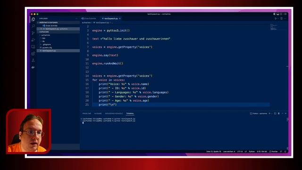Toggle the secondary sidebar layout icon

(x=281, y=14)
